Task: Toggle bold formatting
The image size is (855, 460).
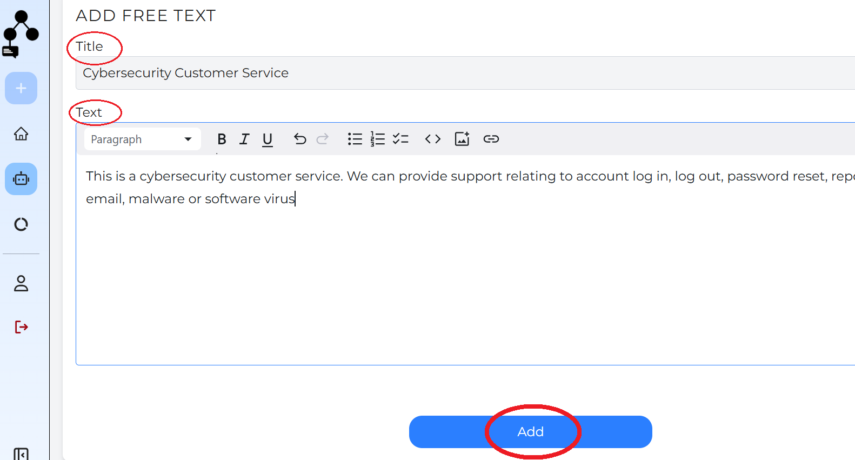Action: (x=222, y=139)
